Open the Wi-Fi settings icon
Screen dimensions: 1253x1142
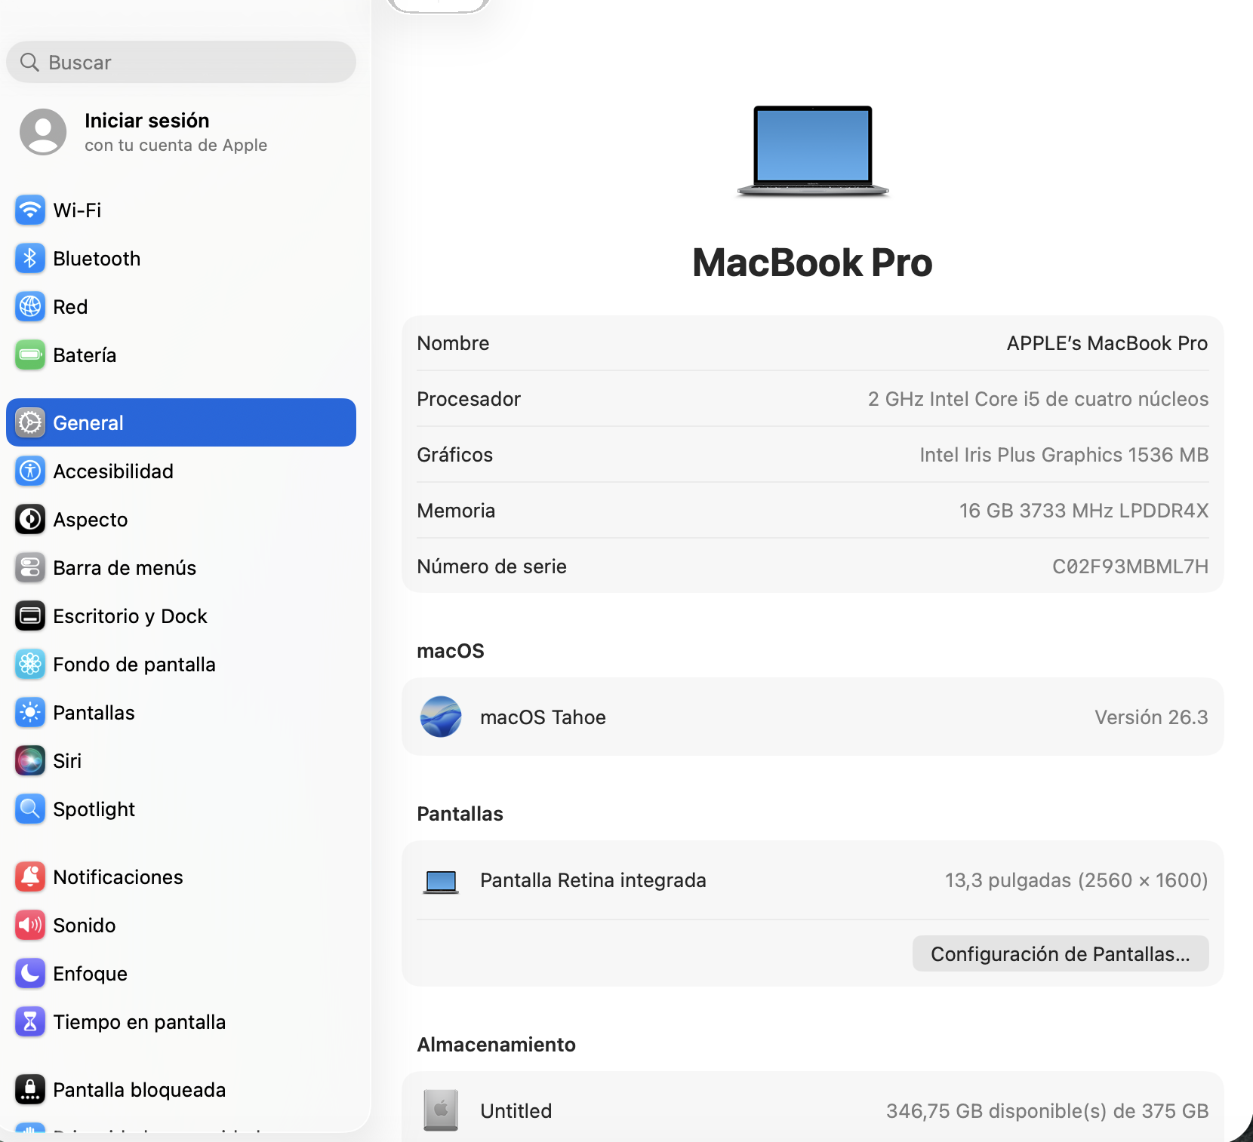coord(30,210)
